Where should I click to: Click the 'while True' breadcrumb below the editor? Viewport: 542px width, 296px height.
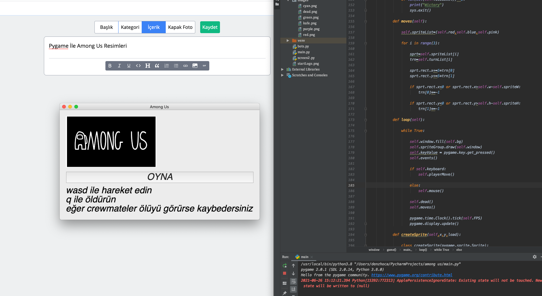[441, 250]
